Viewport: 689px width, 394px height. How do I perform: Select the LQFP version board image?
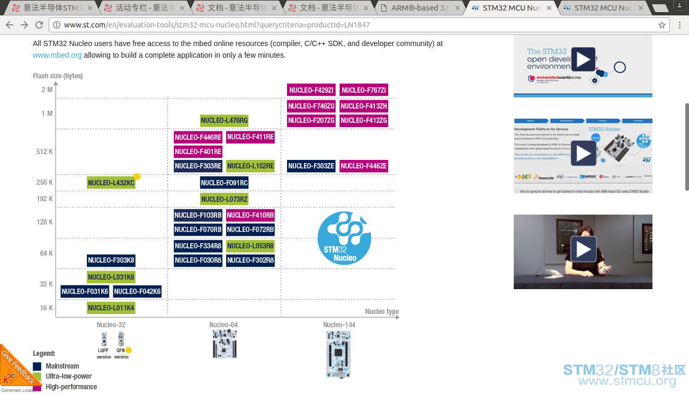point(104,339)
